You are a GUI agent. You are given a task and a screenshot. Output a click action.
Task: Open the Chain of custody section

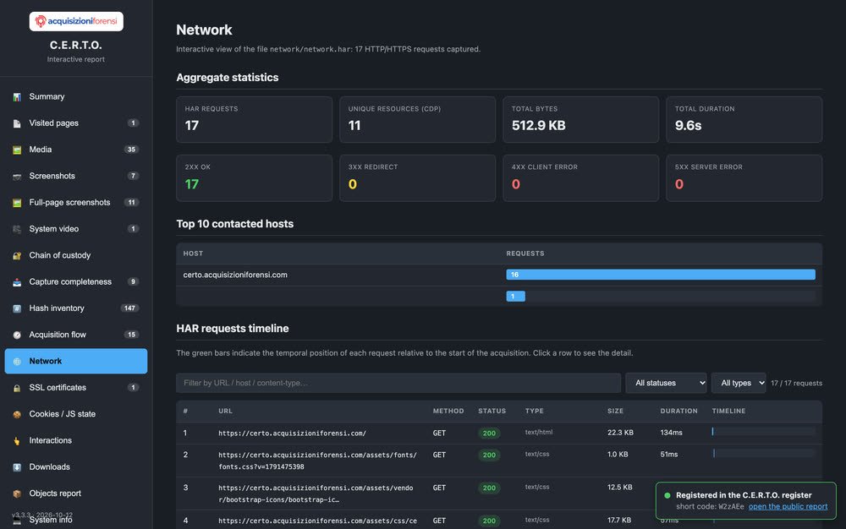pyautogui.click(x=76, y=255)
